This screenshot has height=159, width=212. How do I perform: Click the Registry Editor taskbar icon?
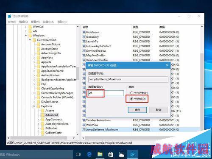coord(132,154)
